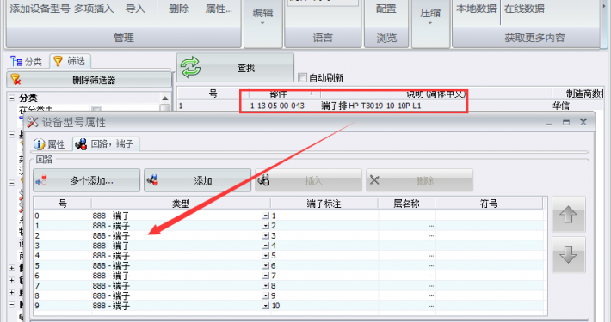611x322 pixels.
Task: Click the scroll-up arrow of the filter panel scrollbar
Action: coord(165,99)
